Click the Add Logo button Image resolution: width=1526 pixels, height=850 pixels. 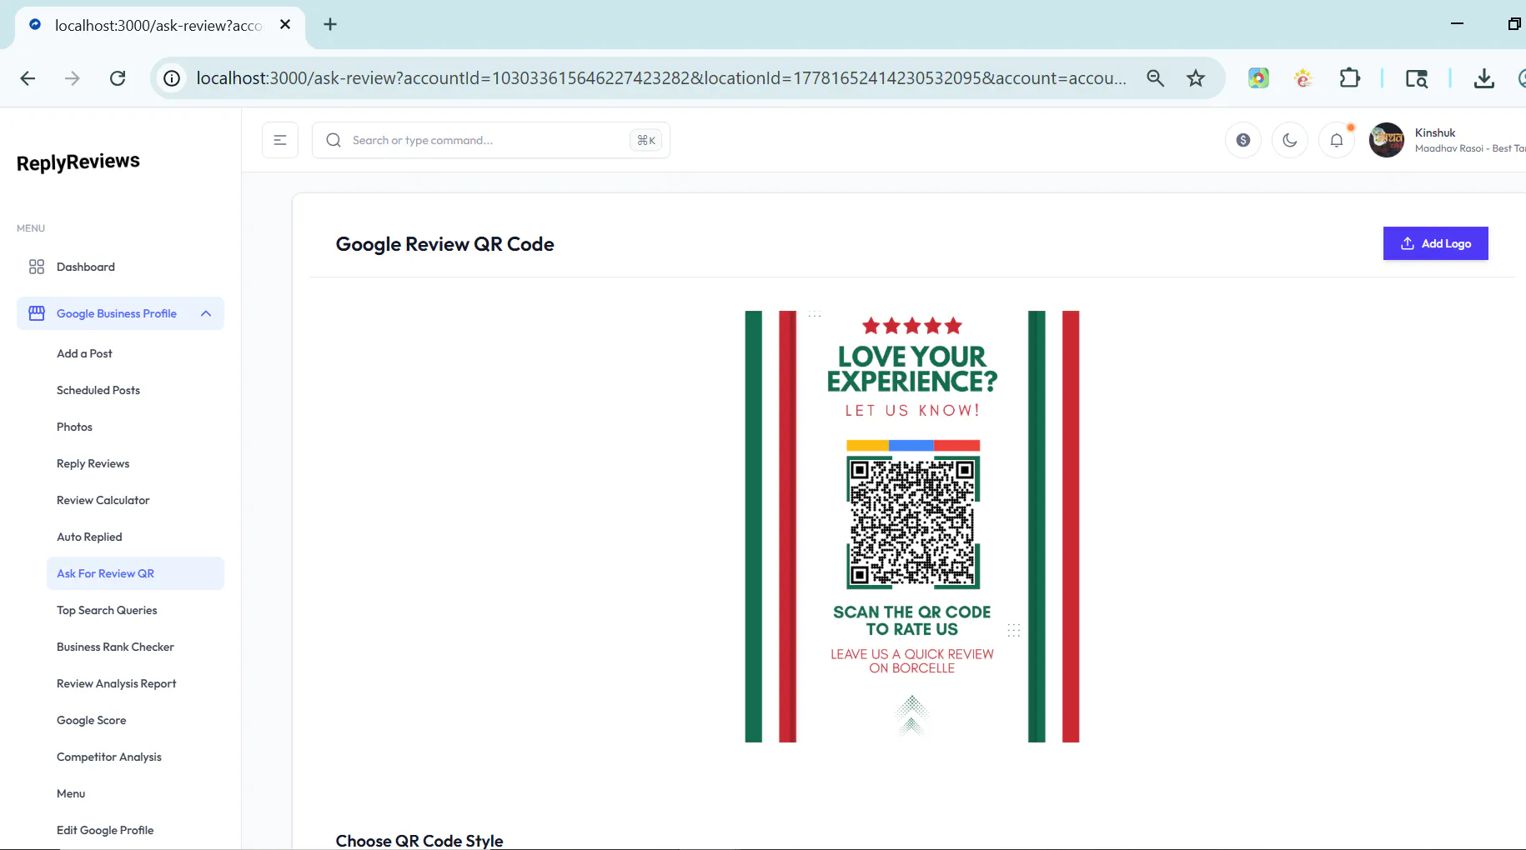(1435, 243)
